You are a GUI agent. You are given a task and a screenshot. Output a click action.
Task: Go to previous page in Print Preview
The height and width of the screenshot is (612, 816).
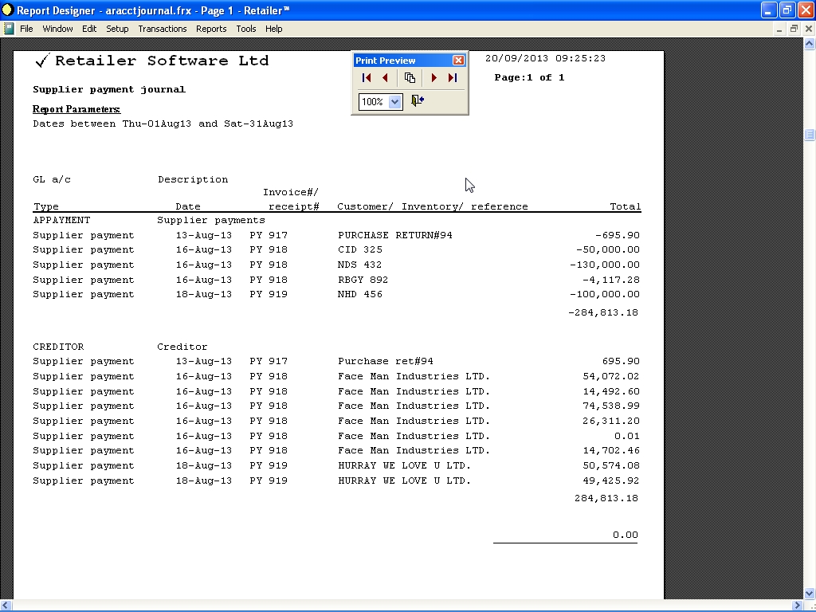[386, 78]
